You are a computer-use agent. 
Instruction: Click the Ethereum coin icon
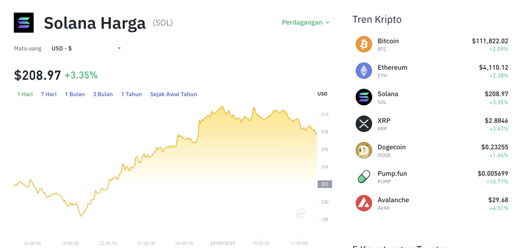tap(364, 70)
